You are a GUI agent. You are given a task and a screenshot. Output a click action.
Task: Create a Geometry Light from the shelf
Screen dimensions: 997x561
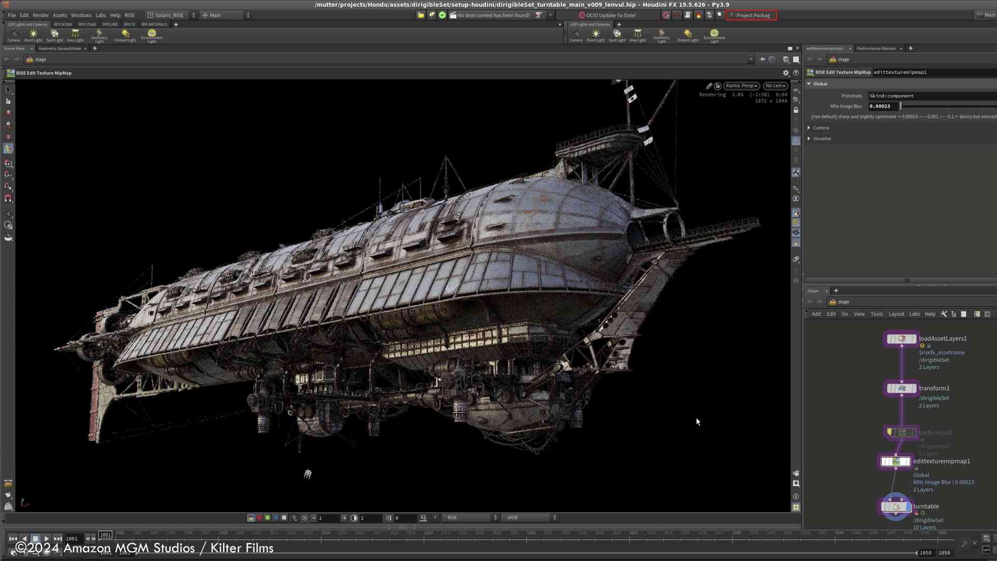pyautogui.click(x=99, y=34)
